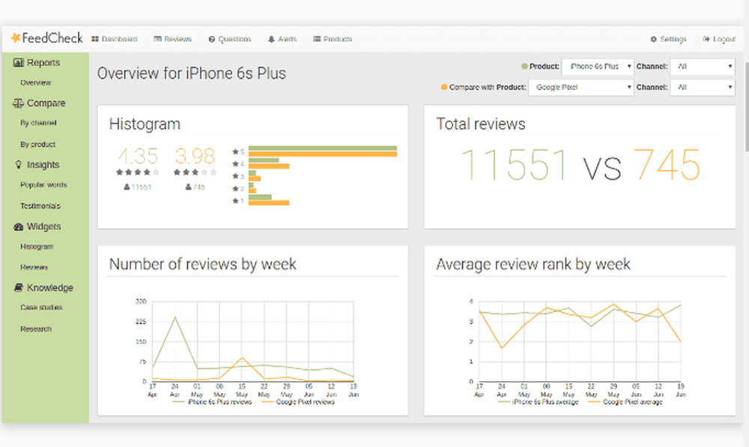Click the Reports chart icon in sidebar
The width and height of the screenshot is (749, 447).
pos(18,63)
